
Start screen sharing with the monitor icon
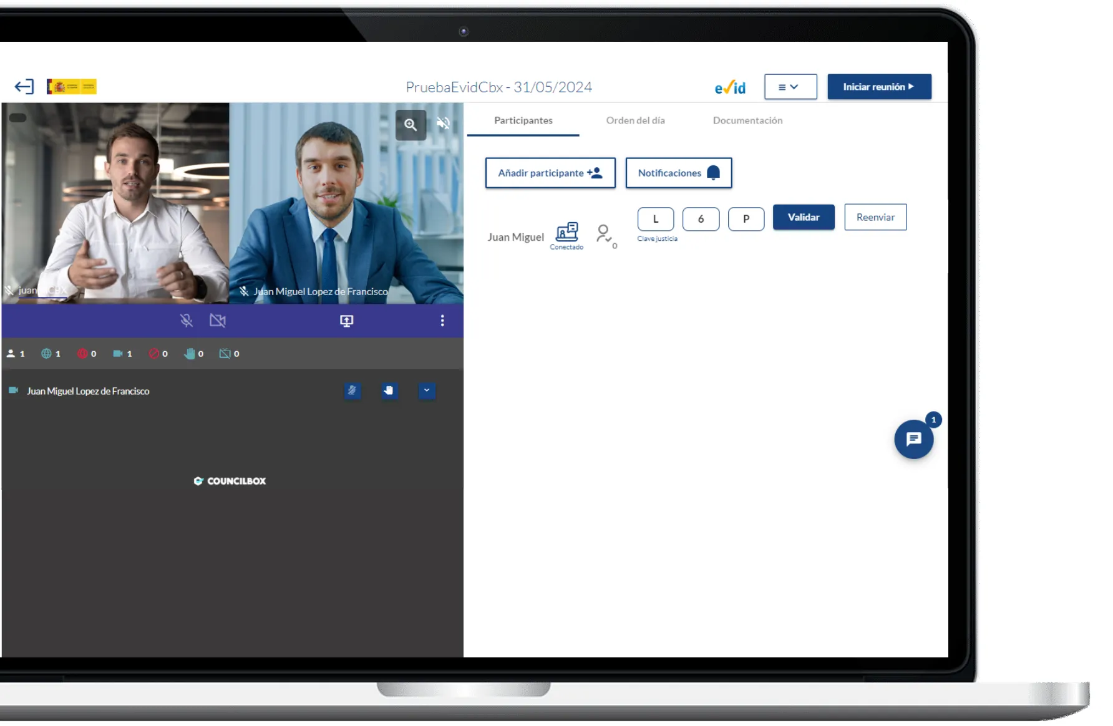(346, 321)
